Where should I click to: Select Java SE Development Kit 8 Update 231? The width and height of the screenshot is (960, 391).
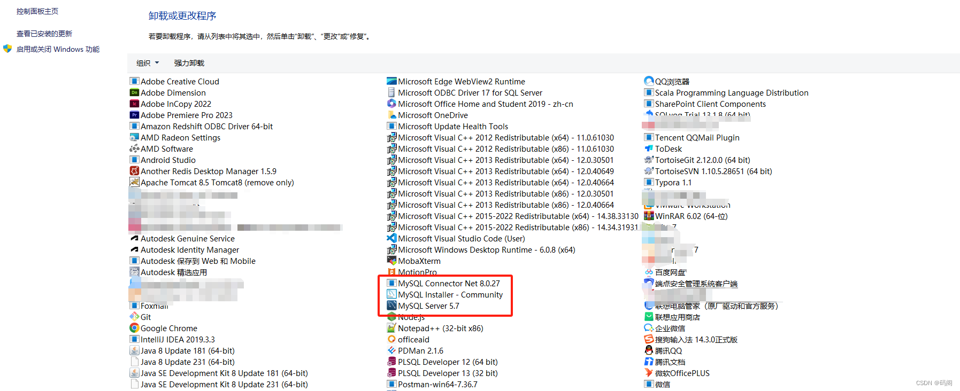(219, 384)
